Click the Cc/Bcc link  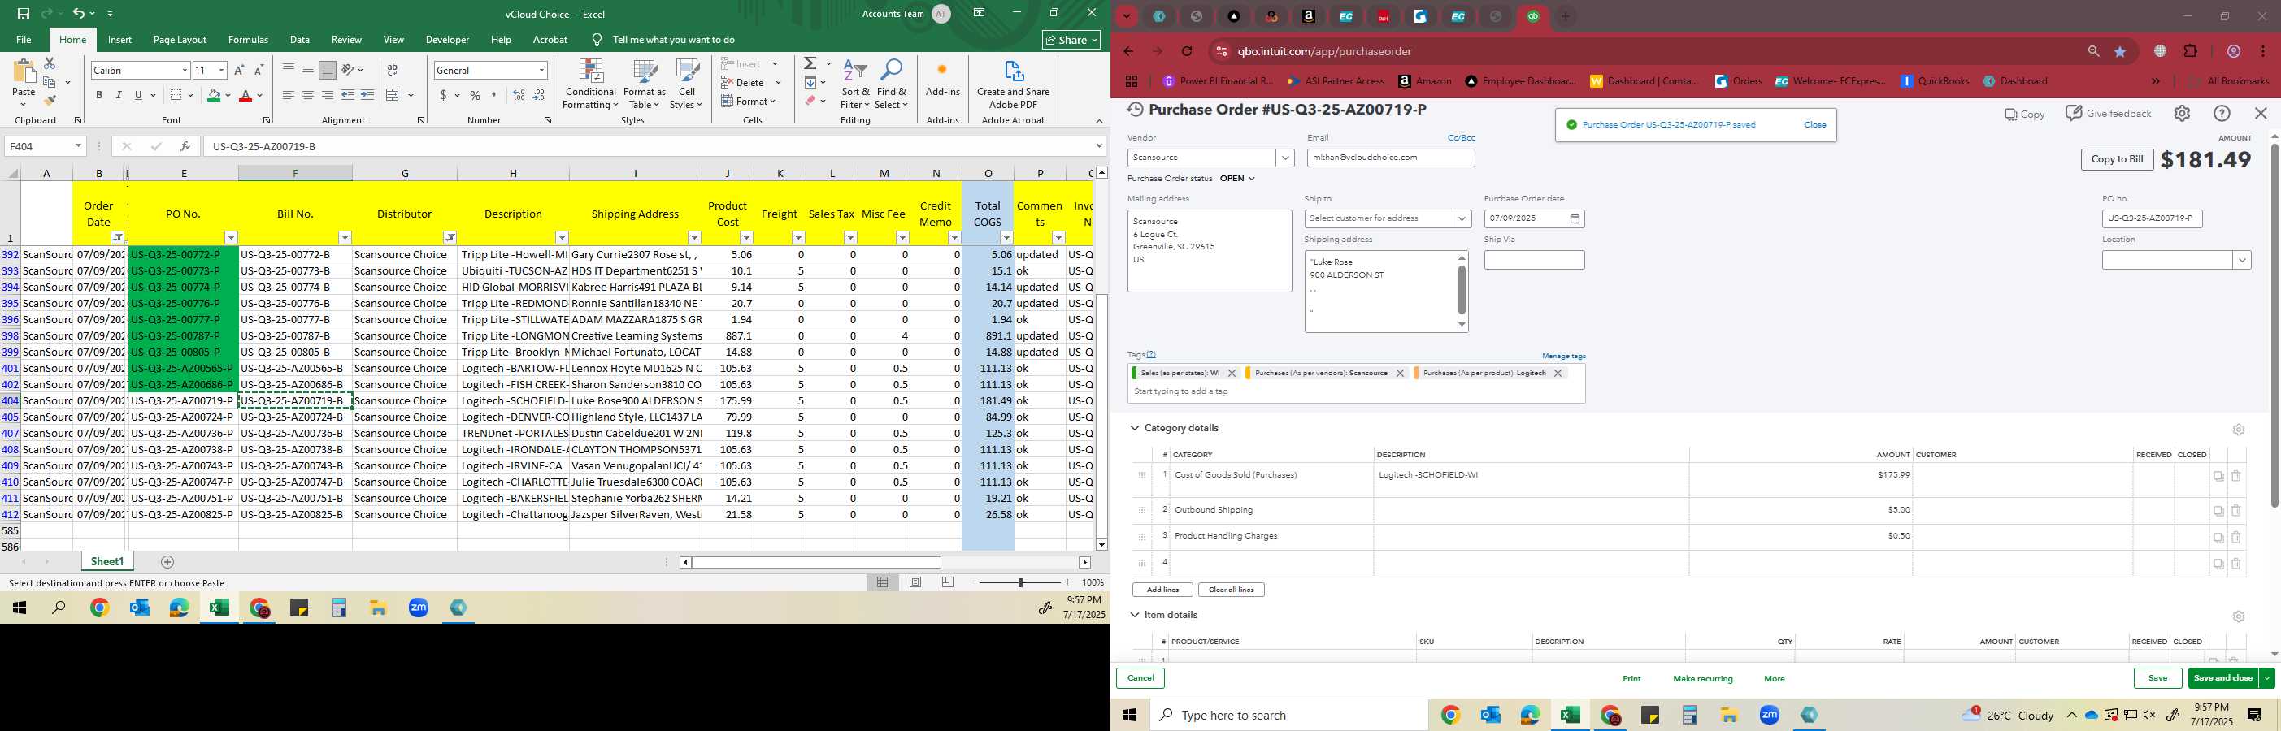point(1461,138)
